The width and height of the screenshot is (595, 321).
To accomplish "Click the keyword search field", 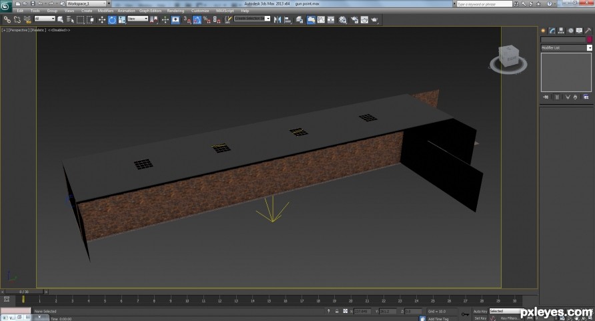I will pos(484,4).
